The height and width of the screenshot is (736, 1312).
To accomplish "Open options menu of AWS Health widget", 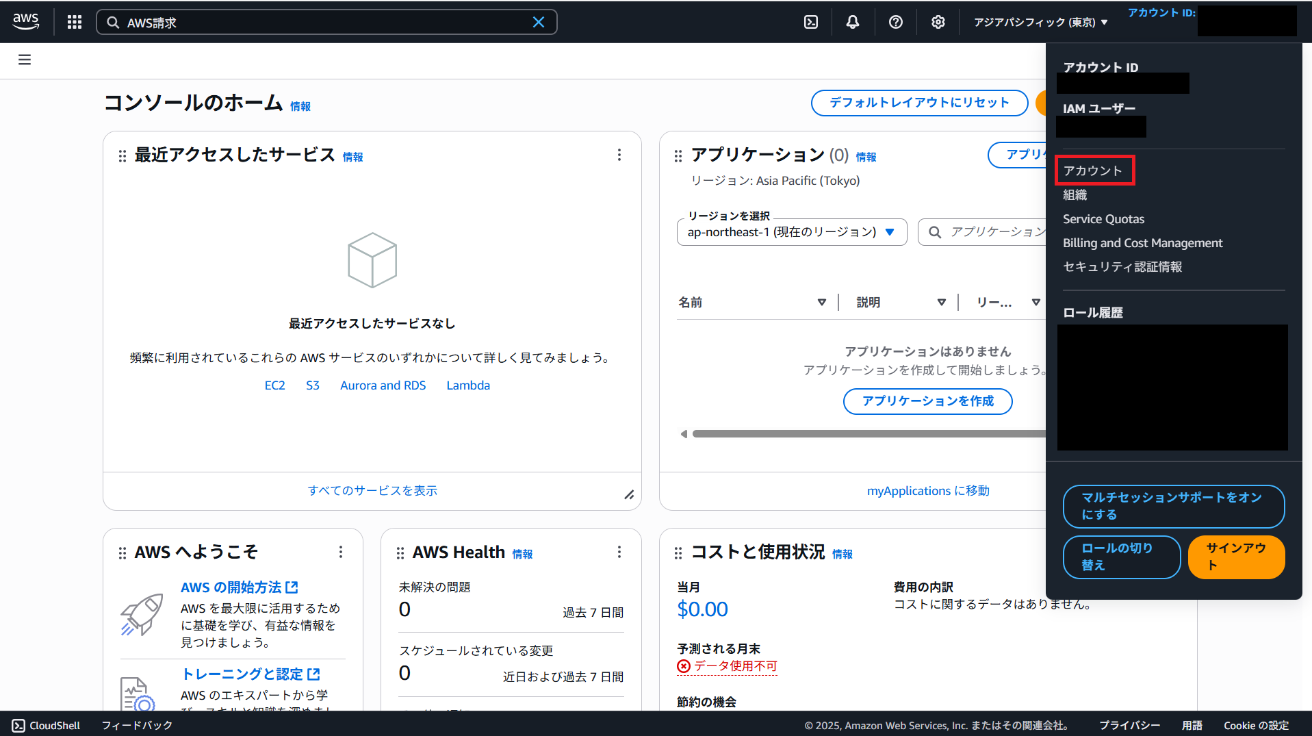I will point(619,552).
